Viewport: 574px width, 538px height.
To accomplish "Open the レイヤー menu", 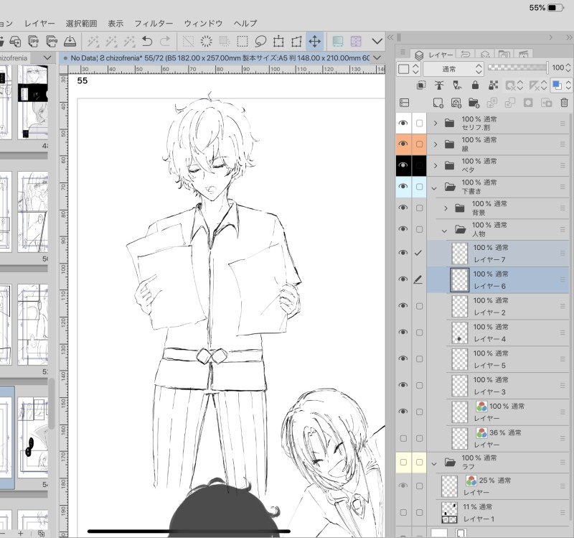I will pyautogui.click(x=39, y=24).
